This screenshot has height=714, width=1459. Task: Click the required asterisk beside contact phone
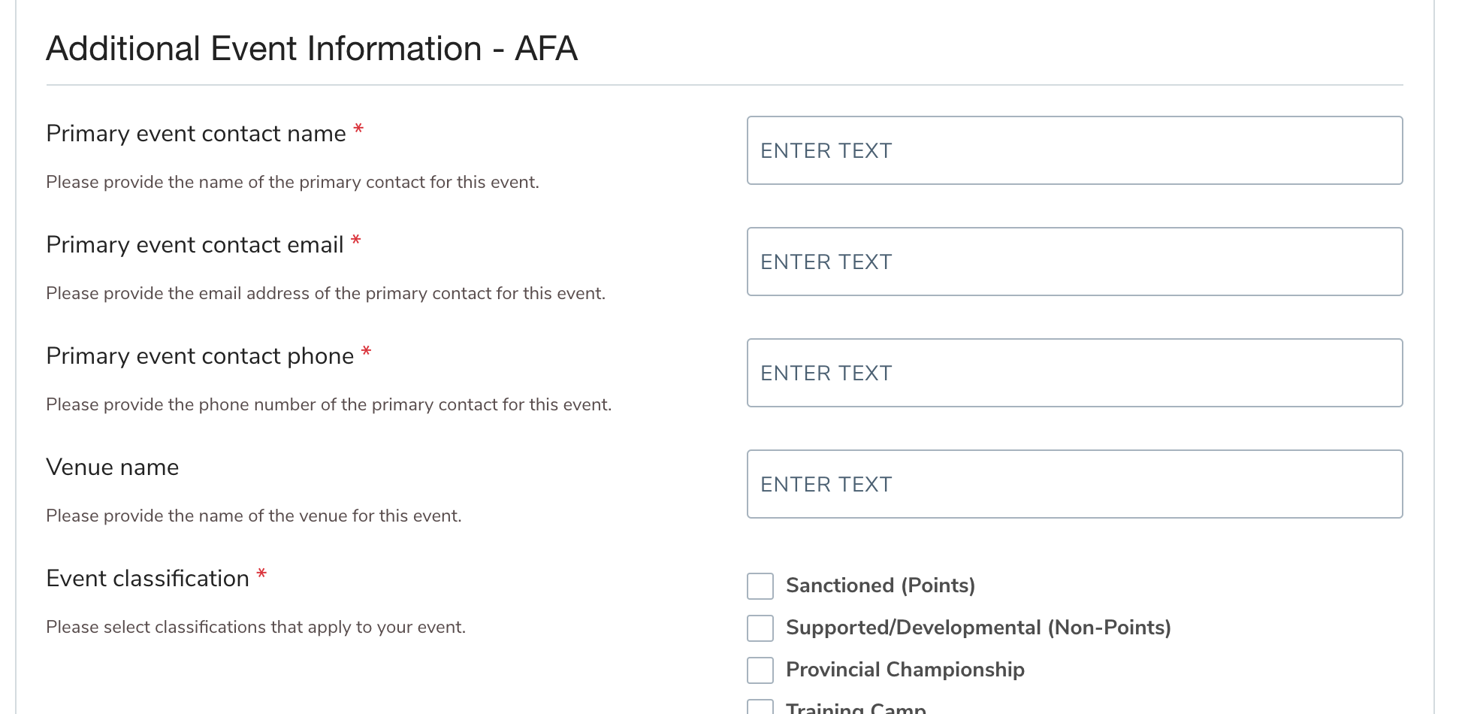(367, 352)
